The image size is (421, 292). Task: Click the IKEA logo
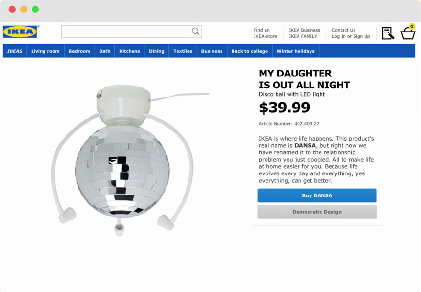tap(20, 32)
